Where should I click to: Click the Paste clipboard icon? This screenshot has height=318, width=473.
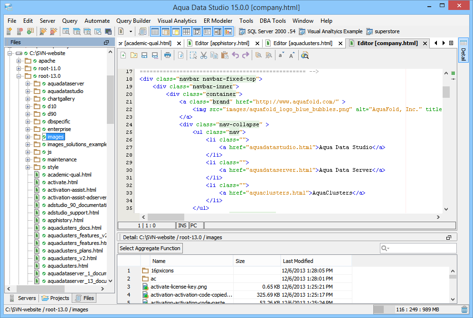pos(224,56)
